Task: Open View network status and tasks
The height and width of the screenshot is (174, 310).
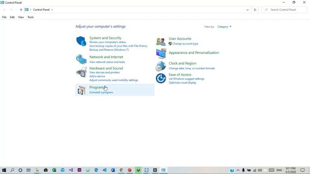Action: (x=107, y=62)
